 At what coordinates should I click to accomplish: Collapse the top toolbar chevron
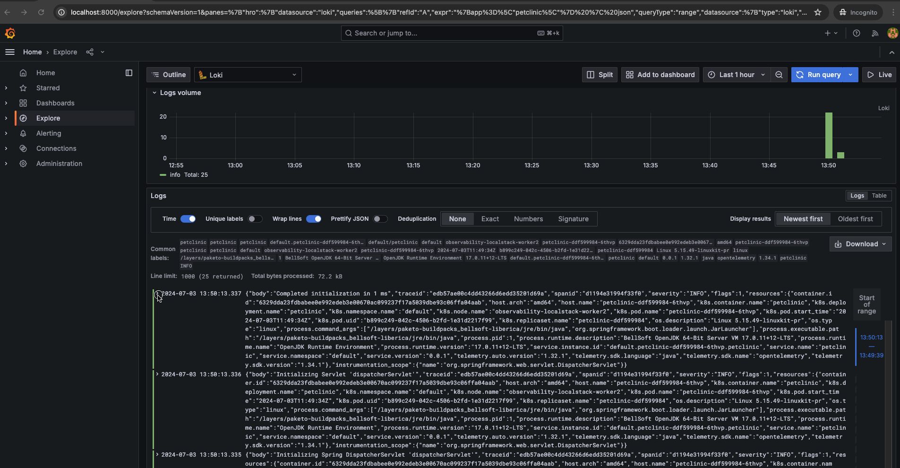[x=891, y=52]
